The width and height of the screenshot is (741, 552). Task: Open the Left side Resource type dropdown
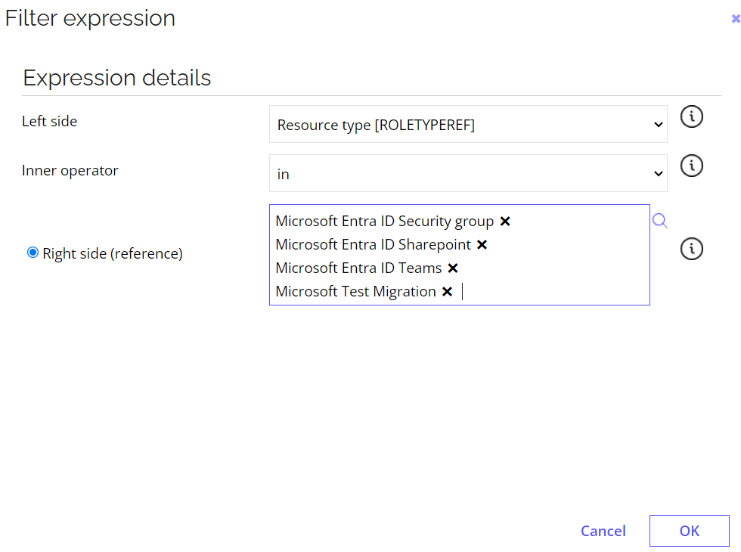(468, 124)
